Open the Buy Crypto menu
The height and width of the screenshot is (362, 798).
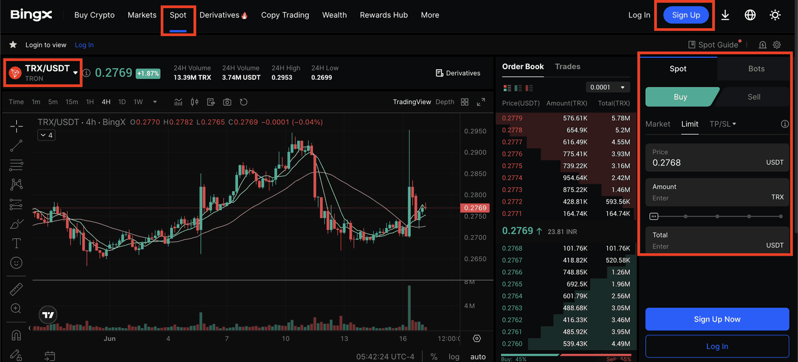[x=94, y=15]
